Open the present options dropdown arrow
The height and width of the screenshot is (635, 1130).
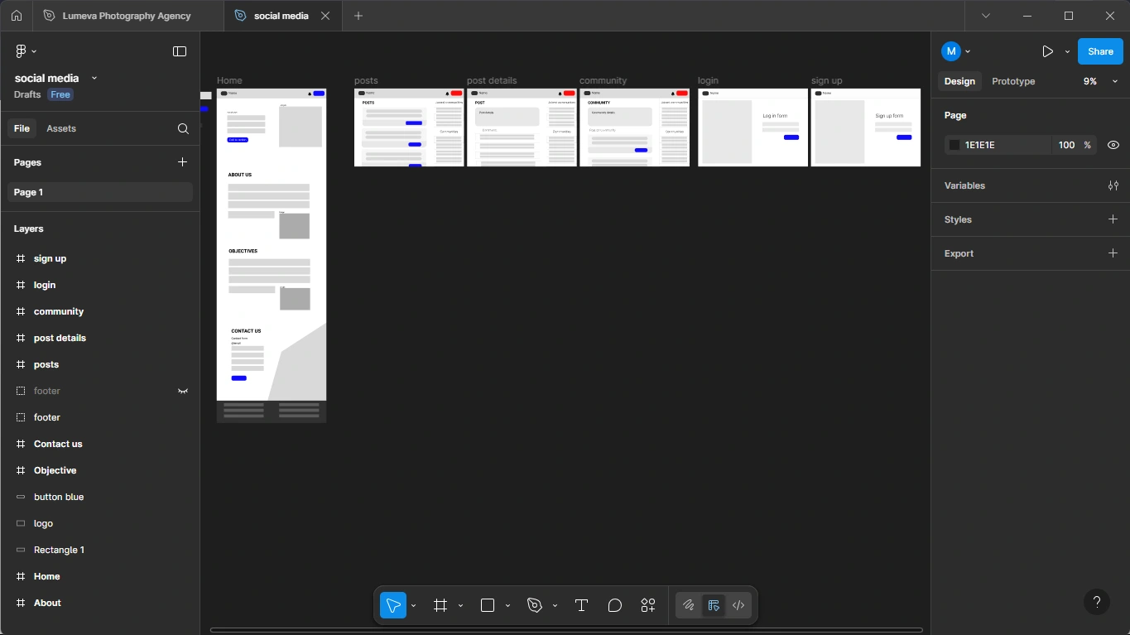[x=1067, y=51]
